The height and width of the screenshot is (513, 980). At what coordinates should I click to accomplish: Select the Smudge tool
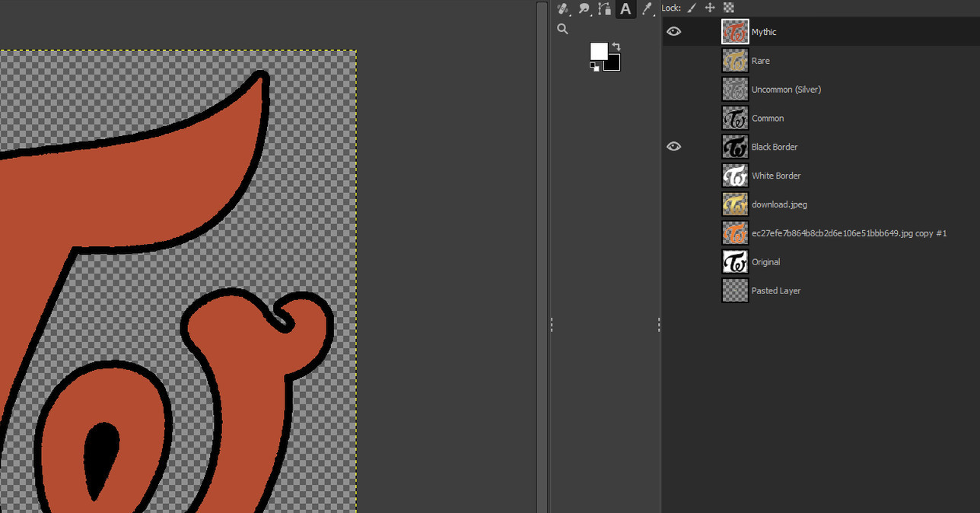[x=584, y=8]
